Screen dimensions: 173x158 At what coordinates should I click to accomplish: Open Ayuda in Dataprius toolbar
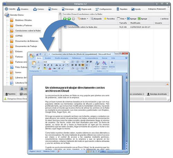click(136, 9)
